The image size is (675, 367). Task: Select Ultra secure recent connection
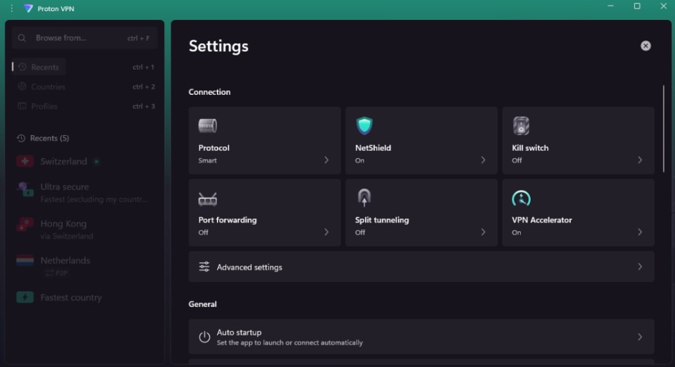click(x=84, y=193)
